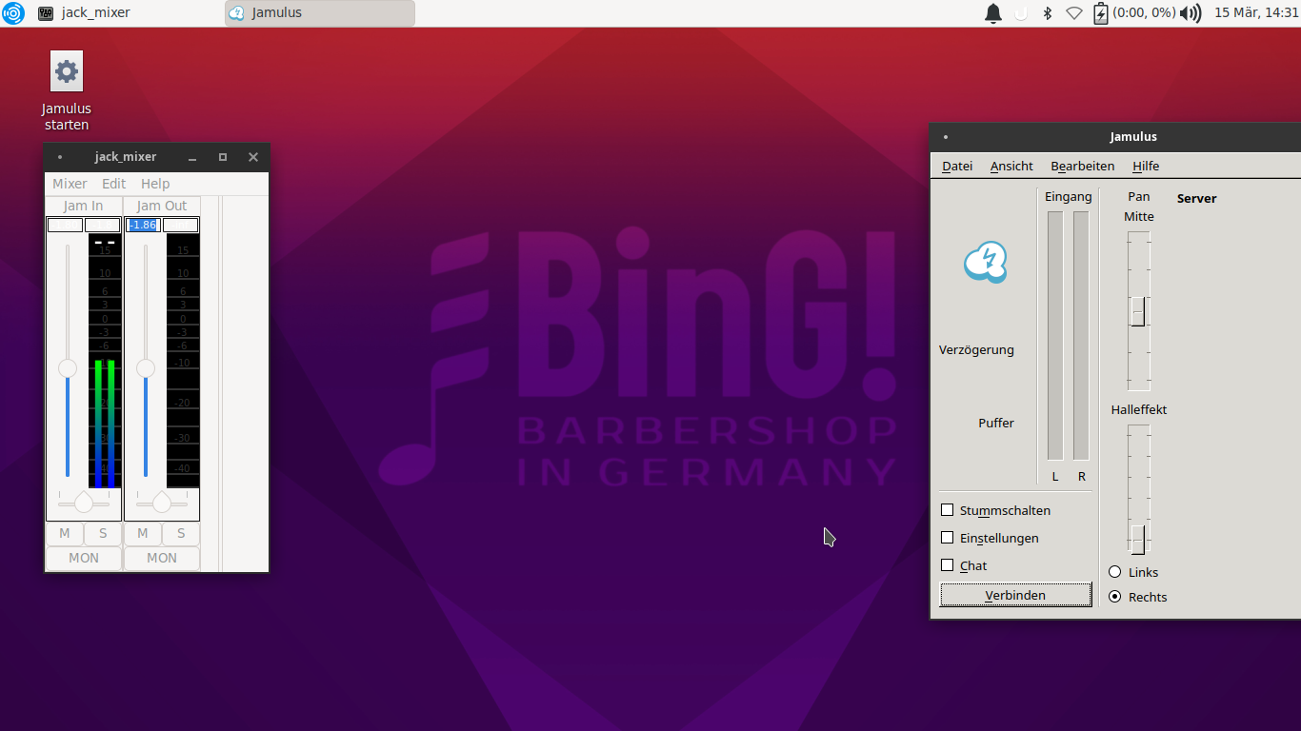1301x731 pixels.
Task: Switch to Jamulus window in taskbar
Action: coord(319,13)
